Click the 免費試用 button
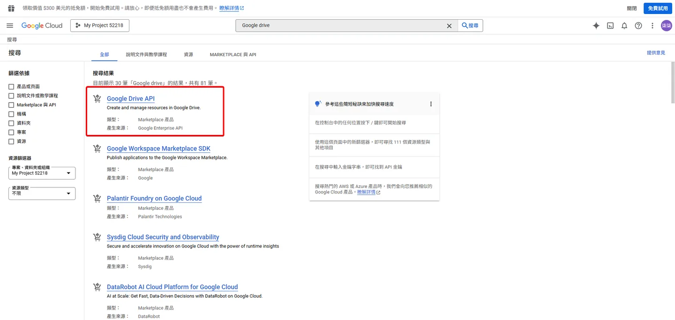Screen dimensions: 675x320 pyautogui.click(x=658, y=8)
